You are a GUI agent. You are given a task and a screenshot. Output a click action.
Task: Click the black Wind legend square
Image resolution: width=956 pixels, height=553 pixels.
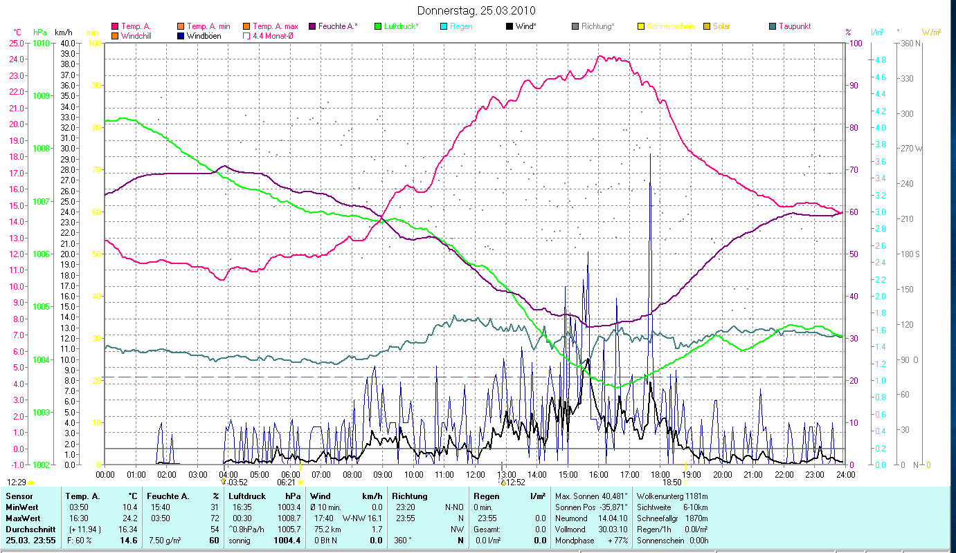(x=509, y=26)
